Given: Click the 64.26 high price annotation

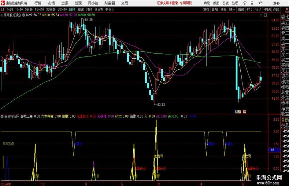Looking at the screenshot, I should [x=89, y=20].
